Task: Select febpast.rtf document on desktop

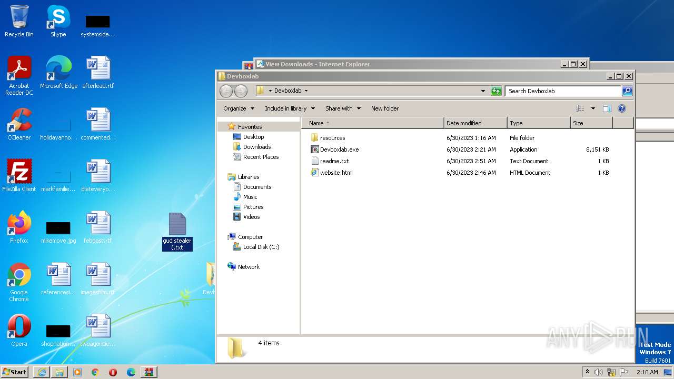Action: click(98, 227)
